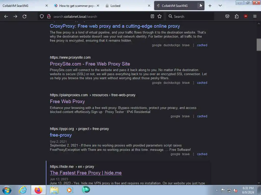The height and width of the screenshot is (195, 261).
Task: List all tabs dropdown
Action: tap(220, 6)
